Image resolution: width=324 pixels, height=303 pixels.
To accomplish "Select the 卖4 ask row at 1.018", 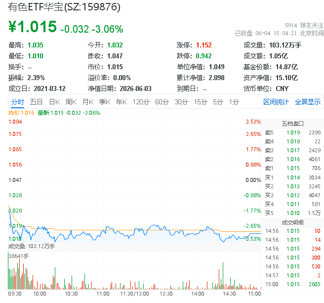I will 293,142.
